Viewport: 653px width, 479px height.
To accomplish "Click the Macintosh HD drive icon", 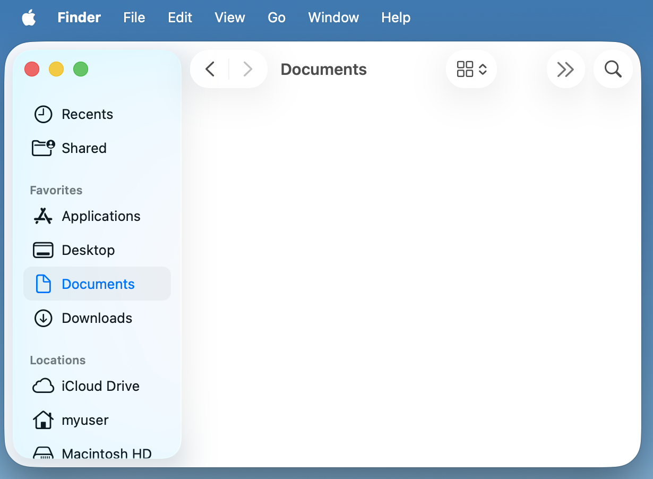I will (x=43, y=453).
